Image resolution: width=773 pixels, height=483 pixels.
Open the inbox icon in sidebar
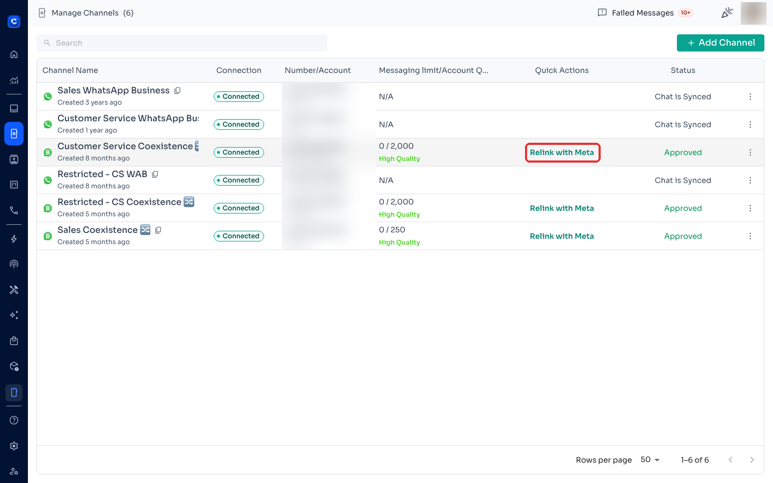pyautogui.click(x=14, y=108)
